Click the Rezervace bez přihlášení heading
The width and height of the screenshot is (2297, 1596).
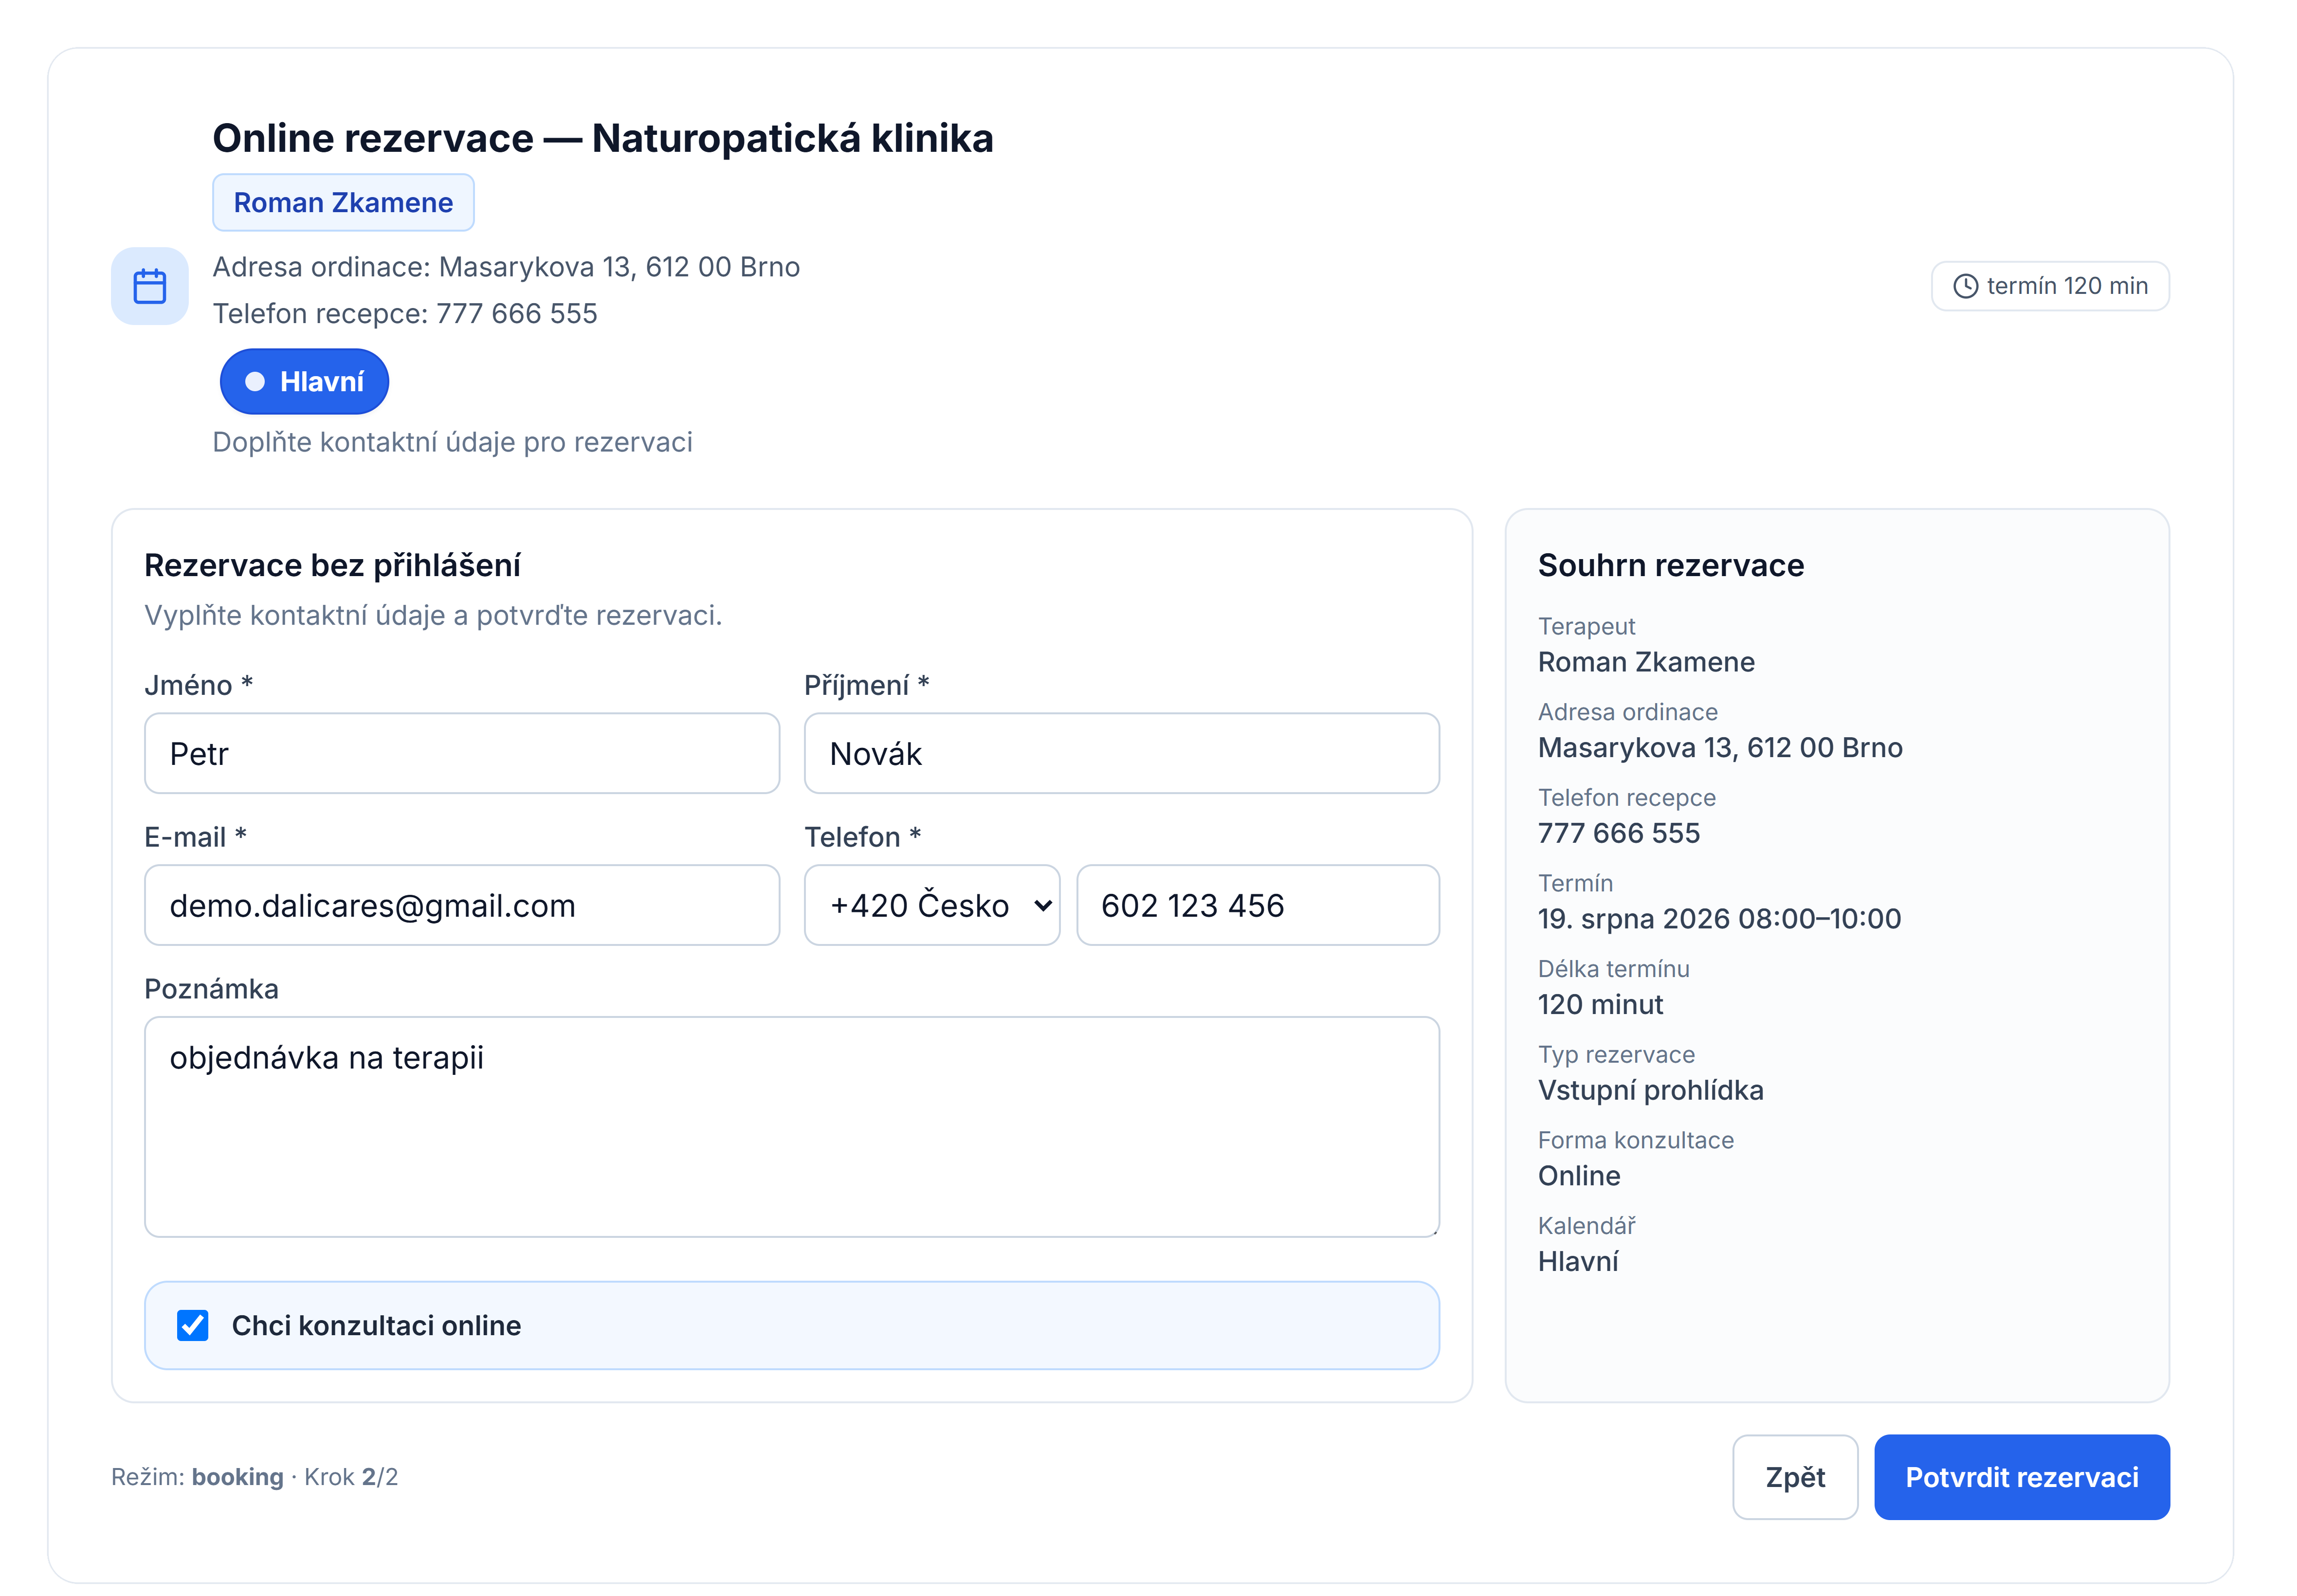coord(332,565)
